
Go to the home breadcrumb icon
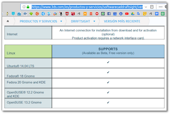click(8, 21)
